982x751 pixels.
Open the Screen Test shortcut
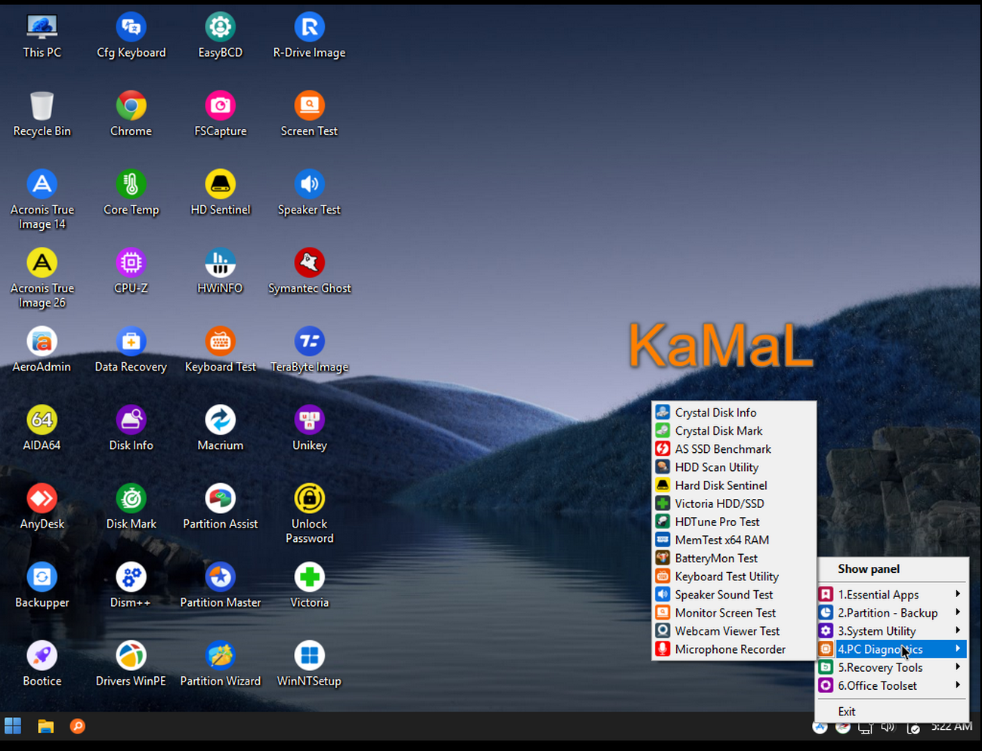point(309,115)
